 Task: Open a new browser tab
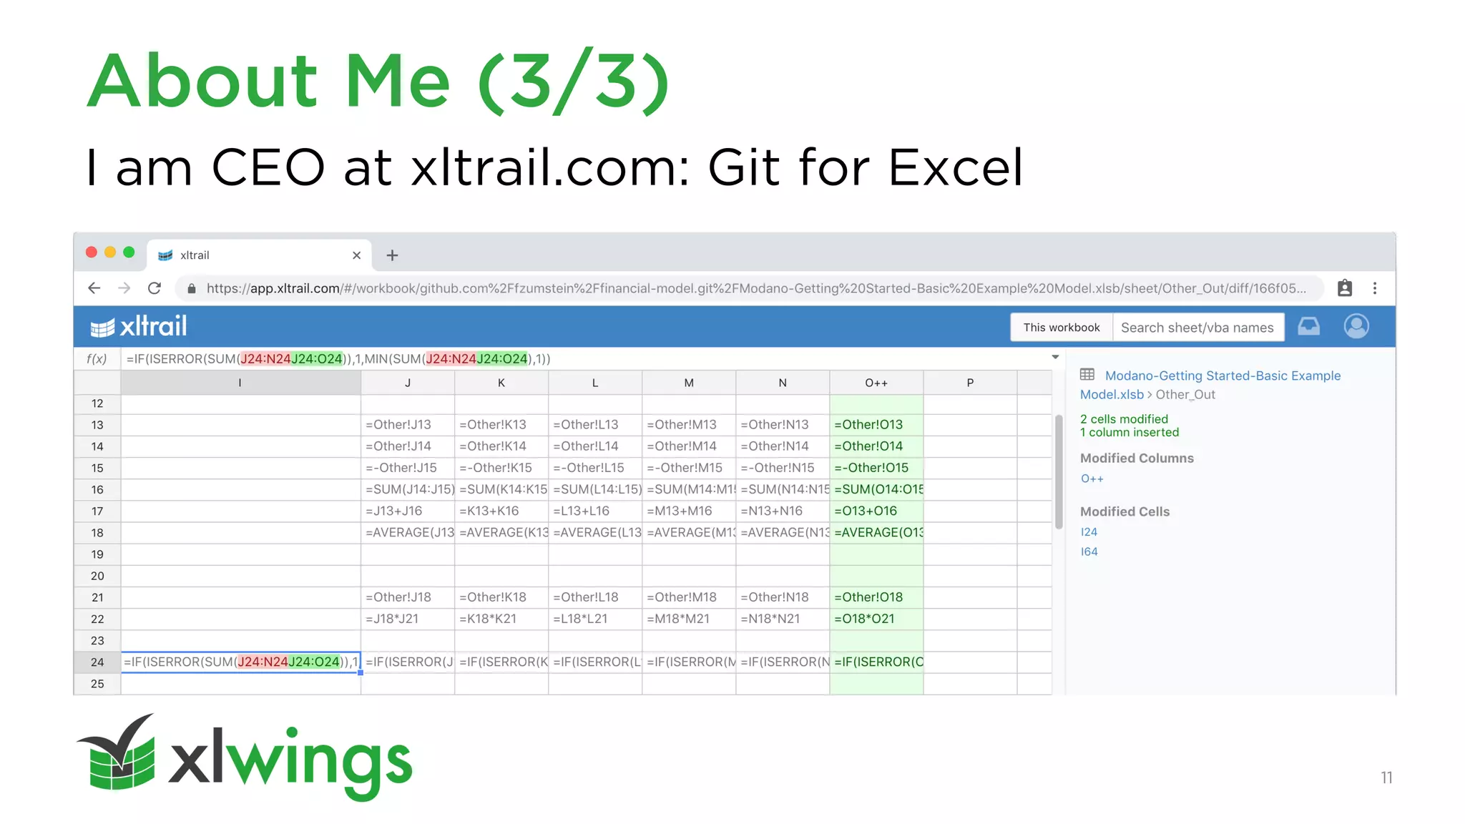[x=392, y=255]
